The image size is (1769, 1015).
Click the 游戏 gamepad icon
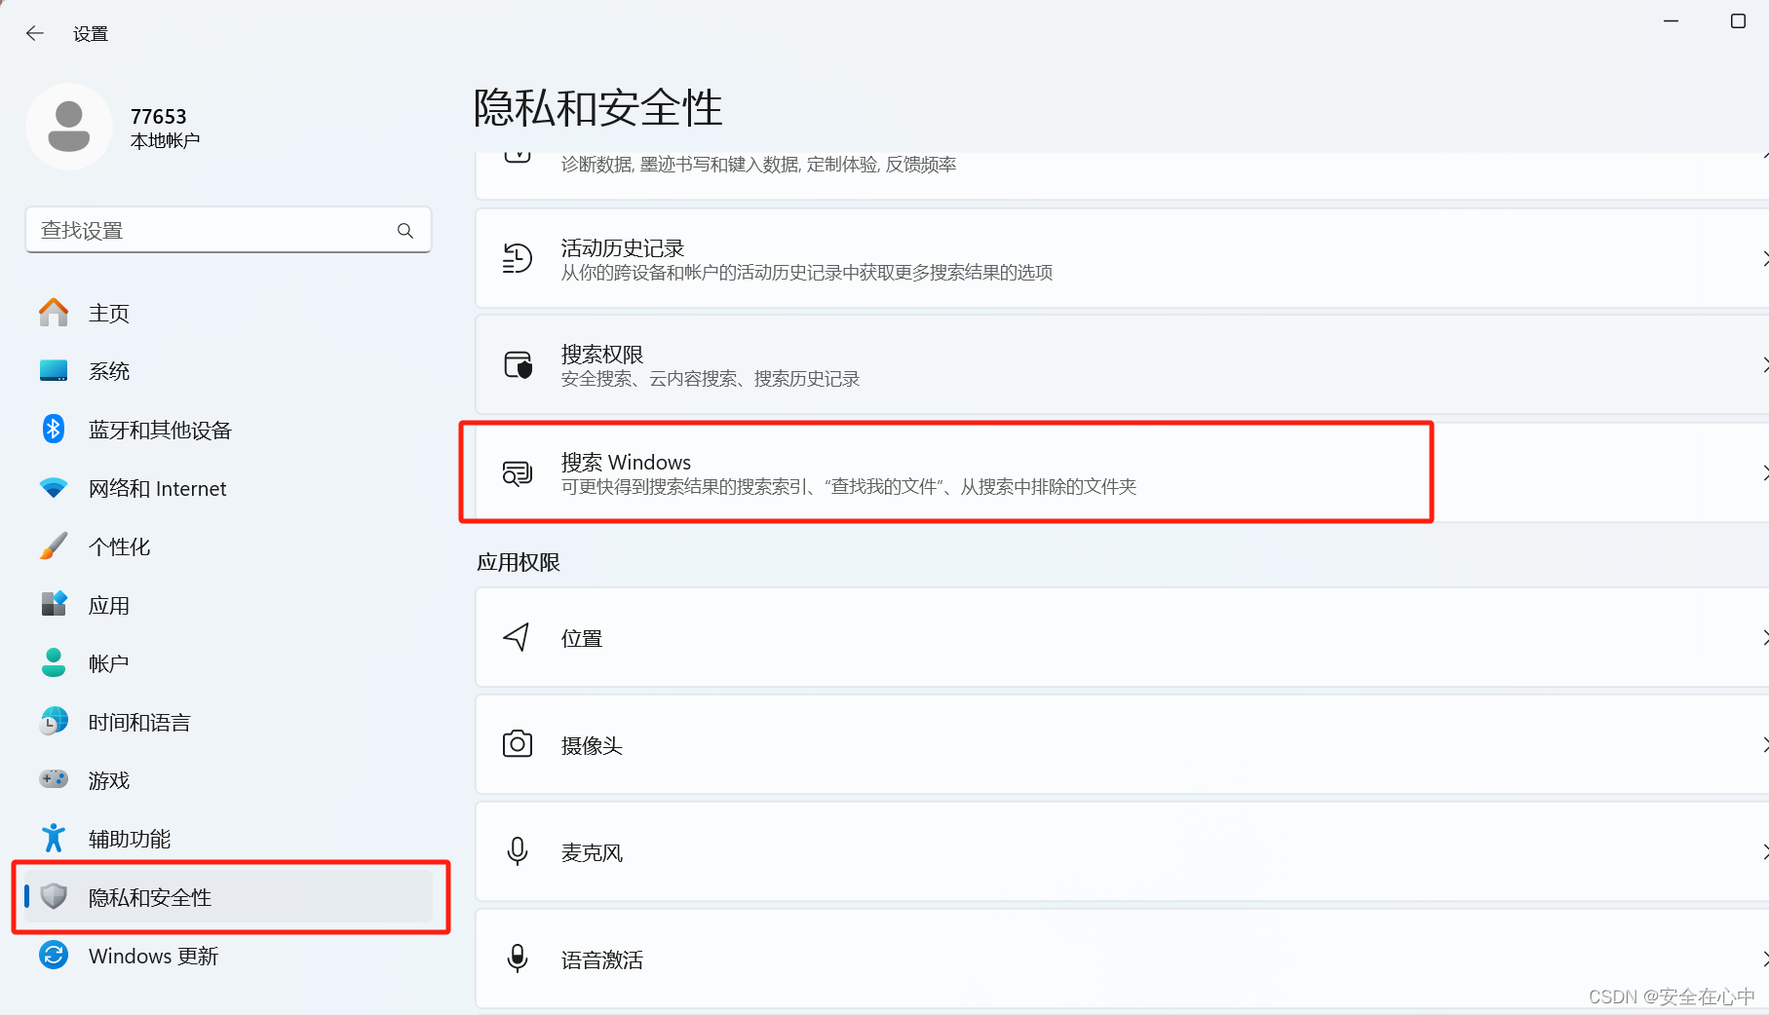pyautogui.click(x=54, y=779)
